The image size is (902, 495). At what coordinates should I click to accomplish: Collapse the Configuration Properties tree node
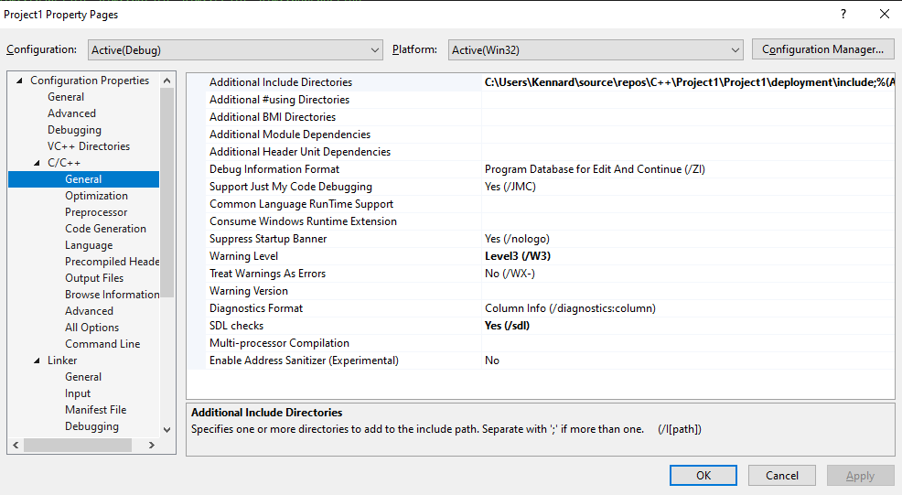click(20, 81)
